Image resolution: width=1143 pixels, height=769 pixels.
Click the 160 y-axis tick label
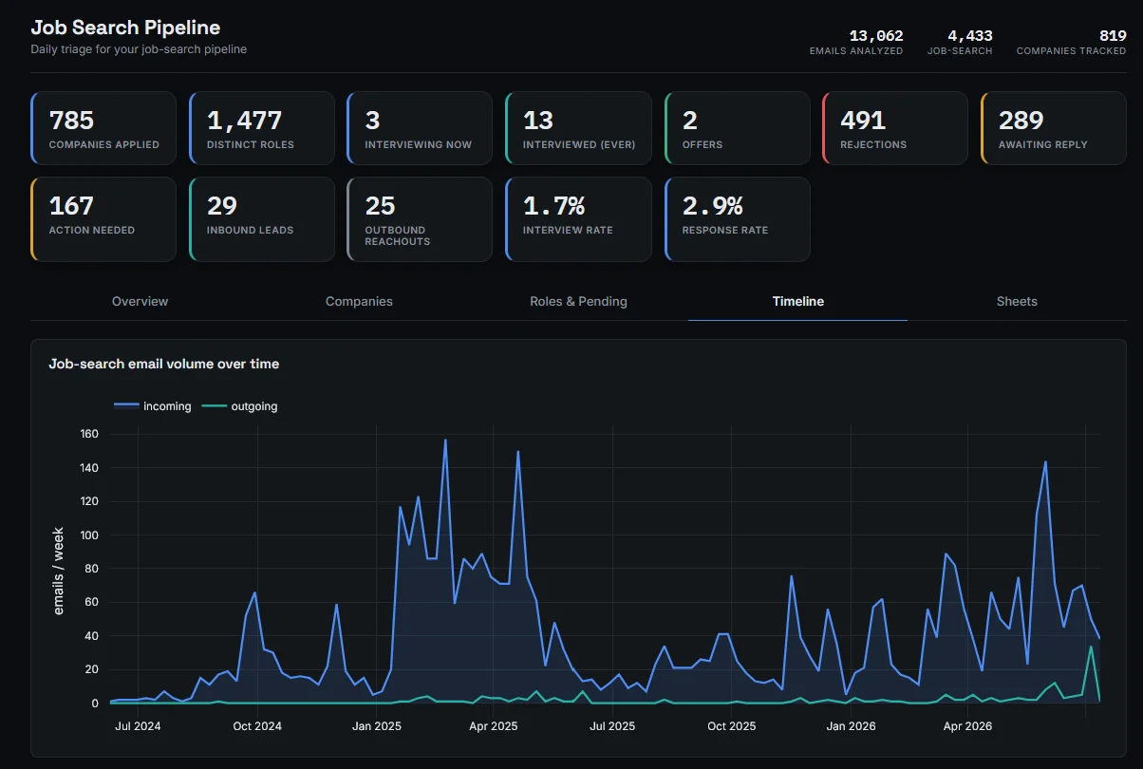(89, 435)
